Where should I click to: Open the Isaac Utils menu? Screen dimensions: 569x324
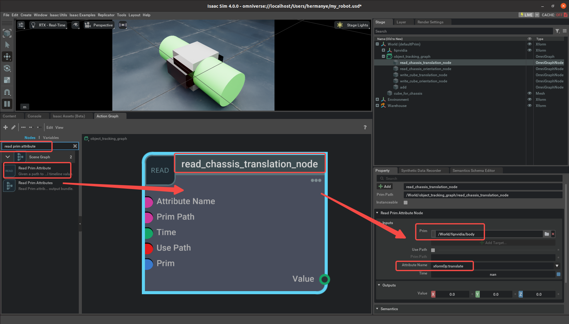coord(58,15)
